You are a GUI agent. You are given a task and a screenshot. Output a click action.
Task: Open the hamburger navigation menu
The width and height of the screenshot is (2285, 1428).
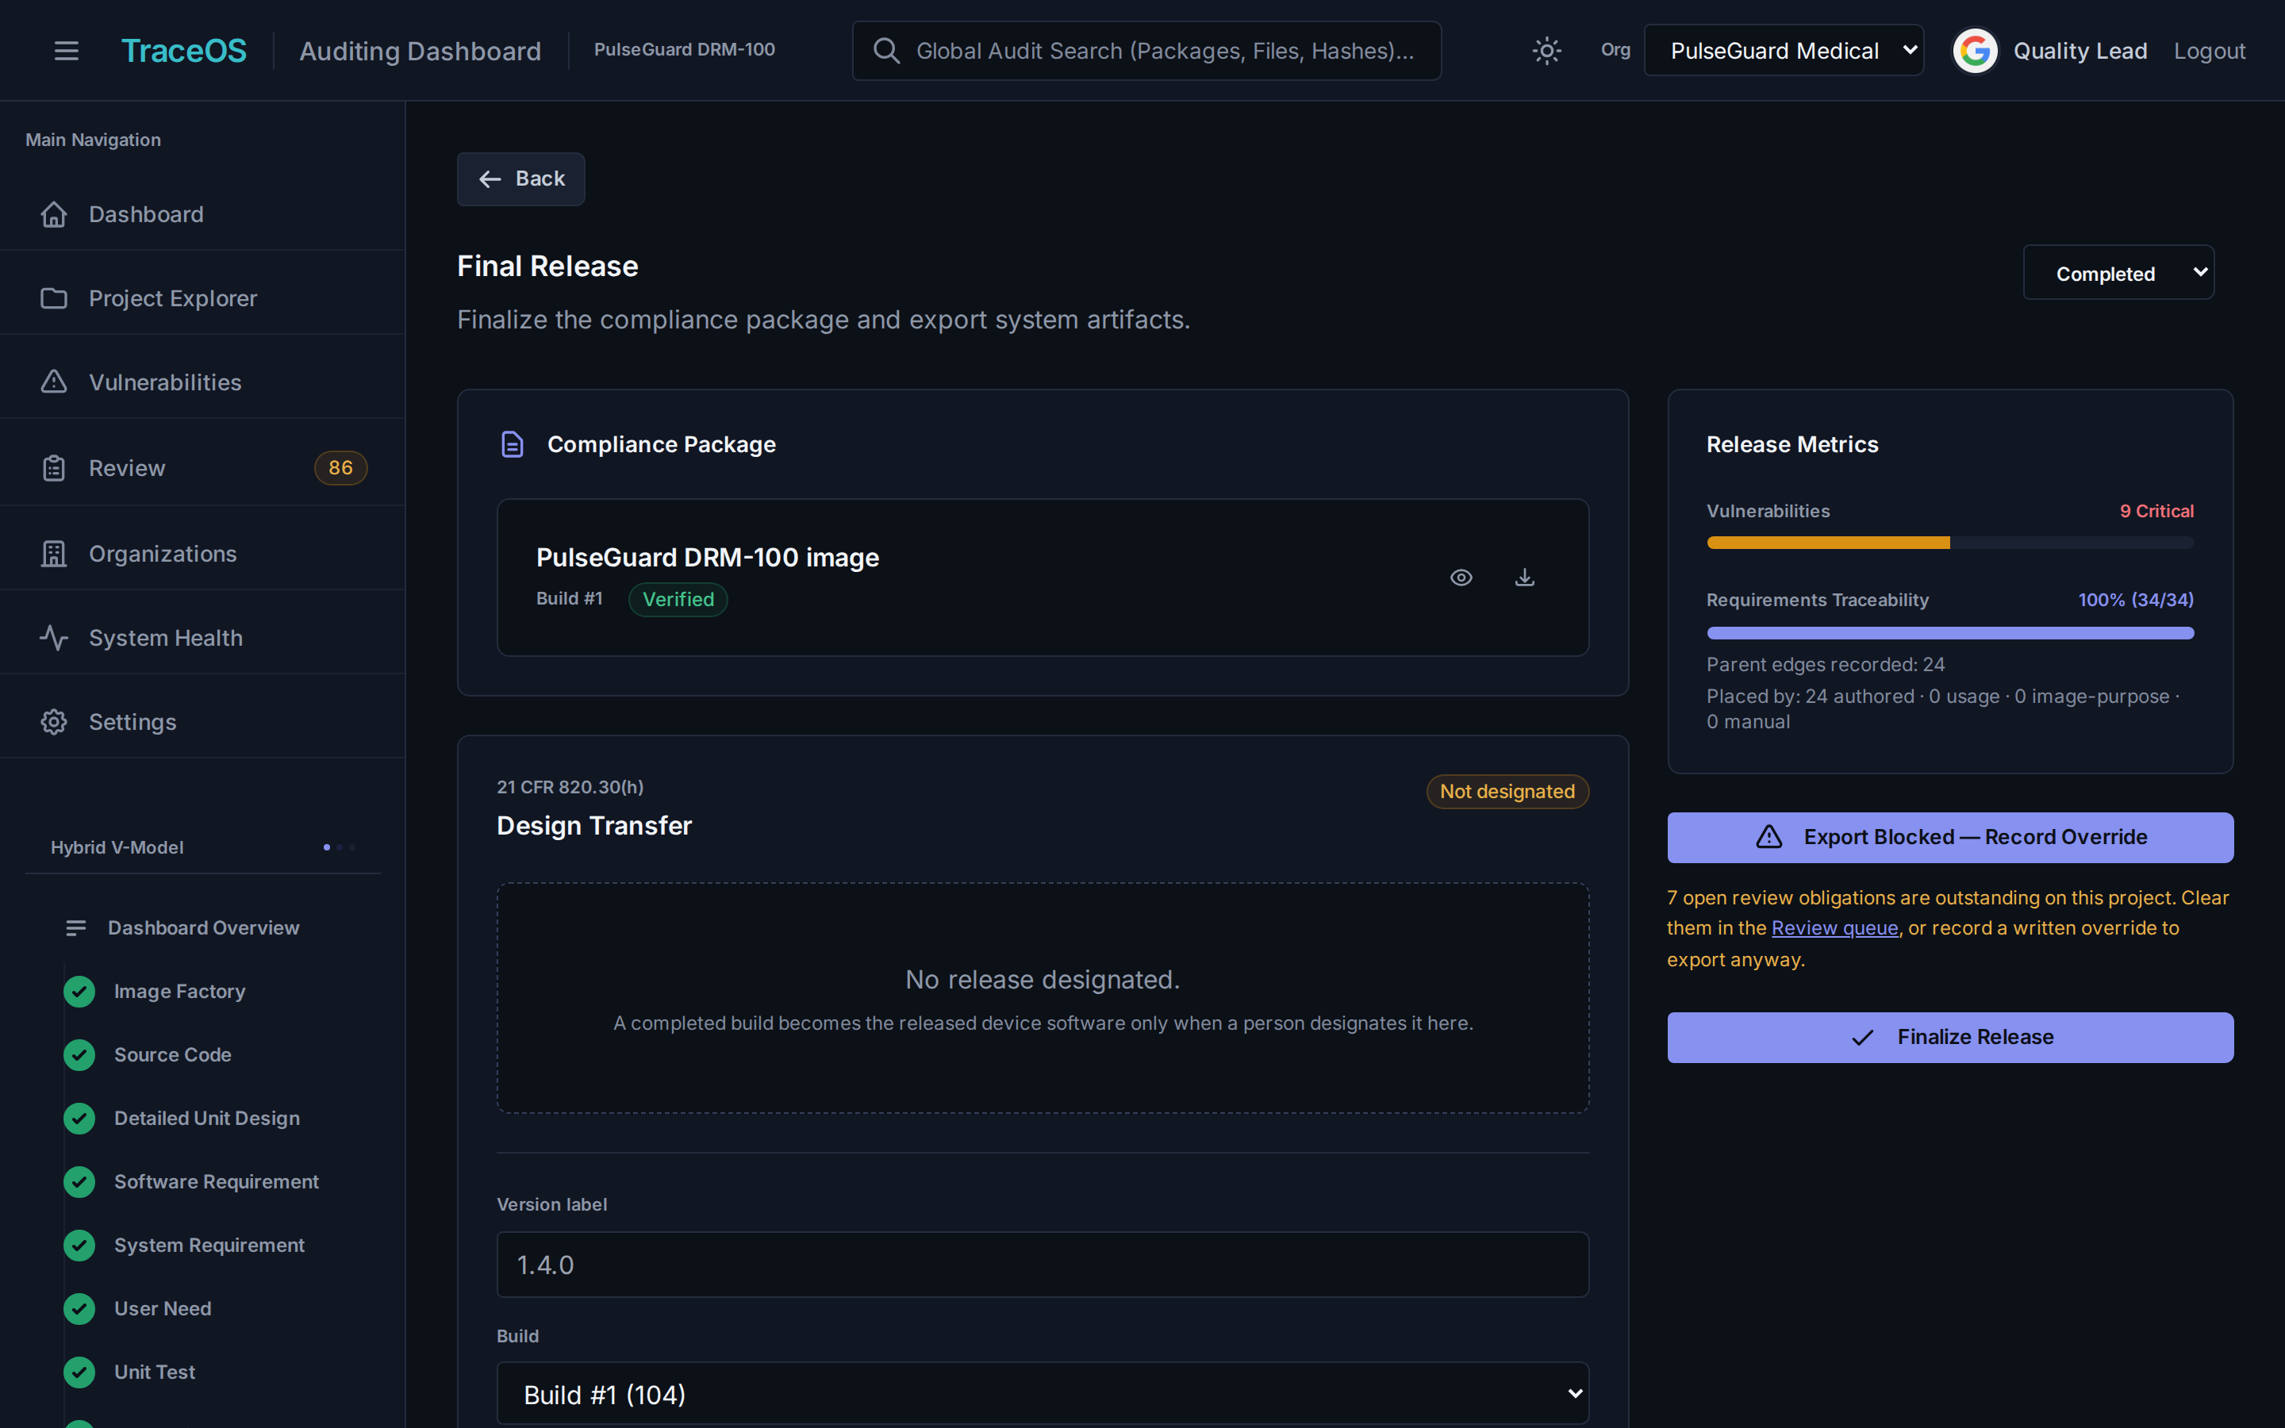coord(66,51)
